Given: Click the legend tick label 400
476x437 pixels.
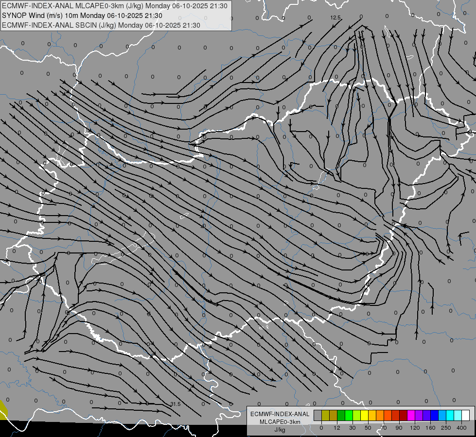Looking at the screenshot, I should point(461,428).
